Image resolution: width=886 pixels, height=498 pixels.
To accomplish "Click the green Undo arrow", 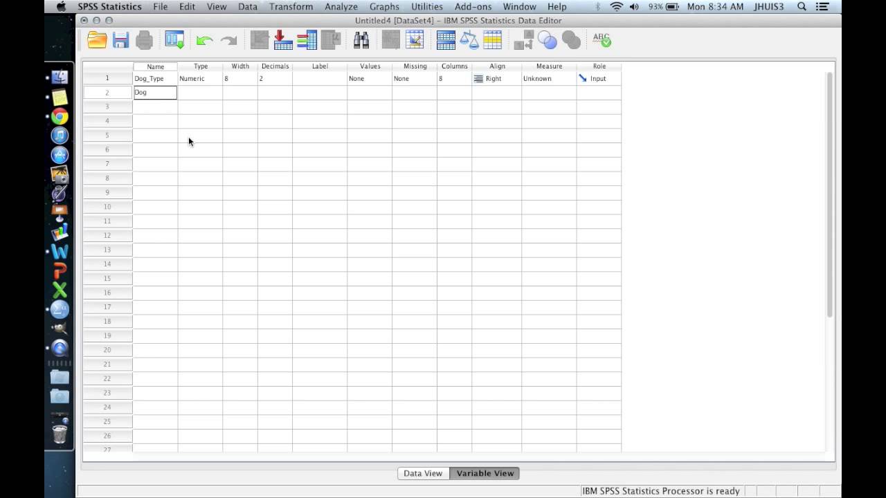I will tap(204, 41).
